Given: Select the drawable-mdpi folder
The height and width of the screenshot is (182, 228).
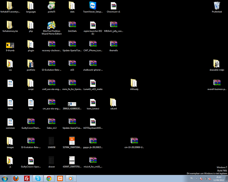Looking at the screenshot, I should 217,64.
